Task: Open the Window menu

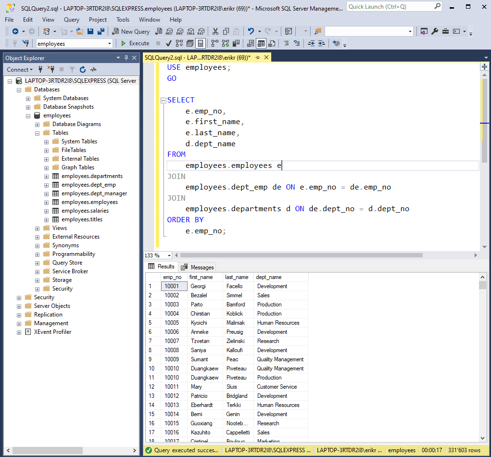Action: point(150,19)
